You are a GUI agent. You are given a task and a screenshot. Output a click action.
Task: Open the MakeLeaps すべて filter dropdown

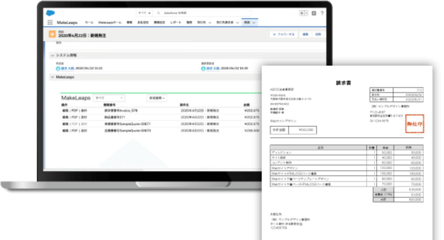tap(109, 98)
